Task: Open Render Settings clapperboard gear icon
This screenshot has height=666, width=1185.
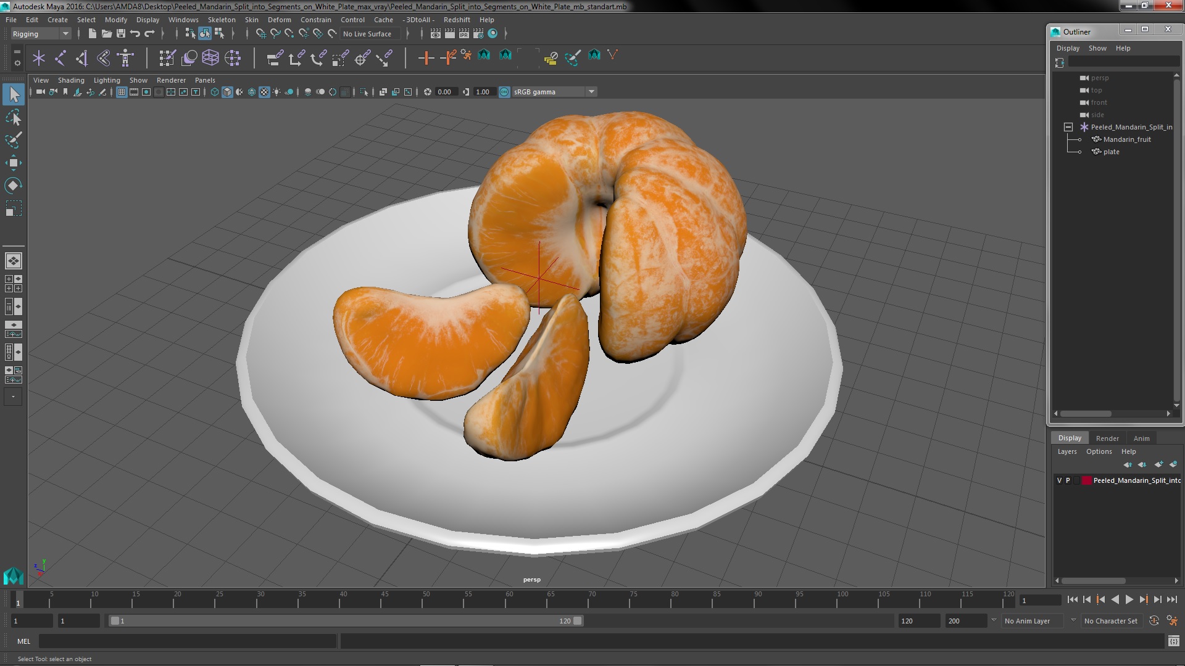Action: click(x=478, y=34)
